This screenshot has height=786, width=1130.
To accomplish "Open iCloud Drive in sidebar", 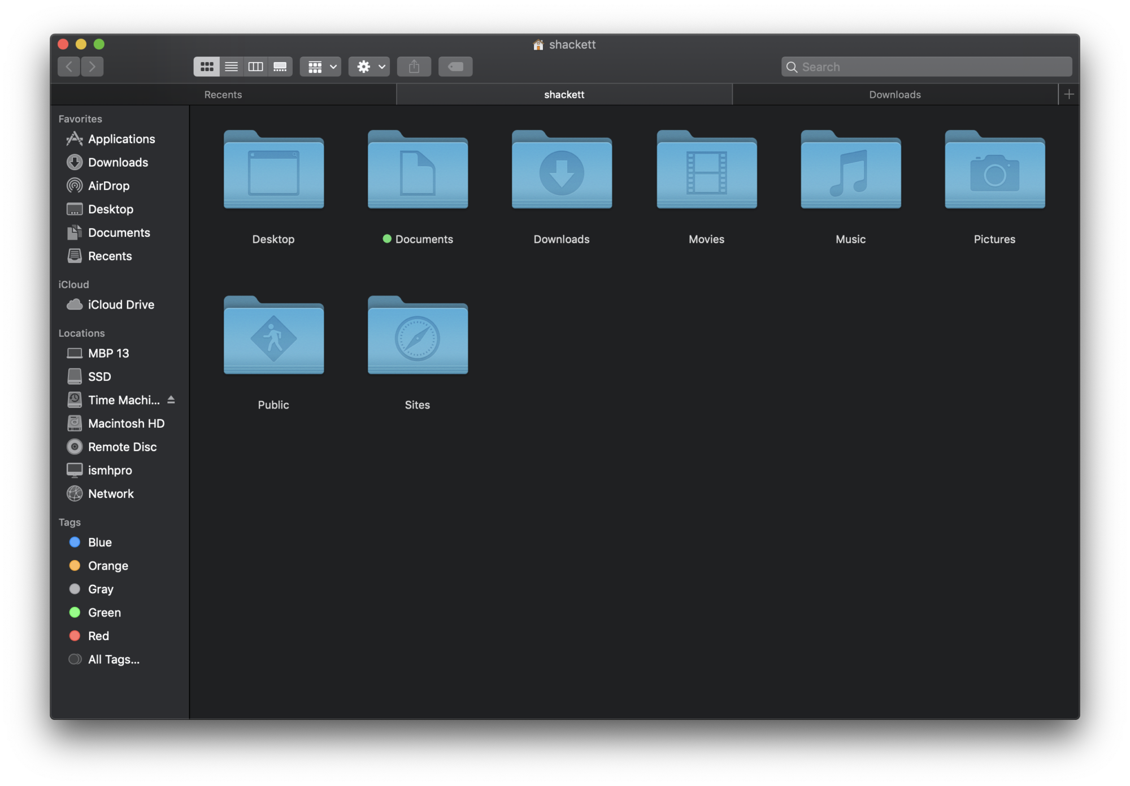I will tap(120, 305).
